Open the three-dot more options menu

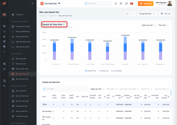(x=133, y=14)
